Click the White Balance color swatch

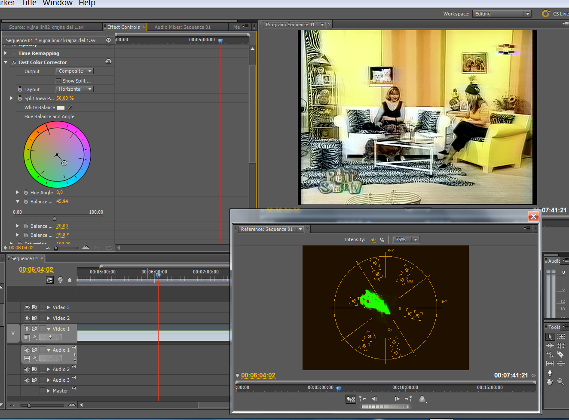pyautogui.click(x=61, y=107)
